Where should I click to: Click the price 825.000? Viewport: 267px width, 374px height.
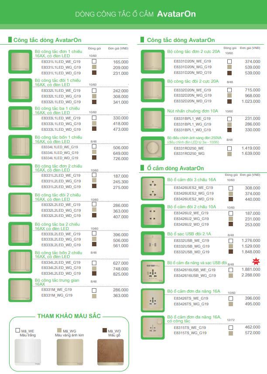121,274
